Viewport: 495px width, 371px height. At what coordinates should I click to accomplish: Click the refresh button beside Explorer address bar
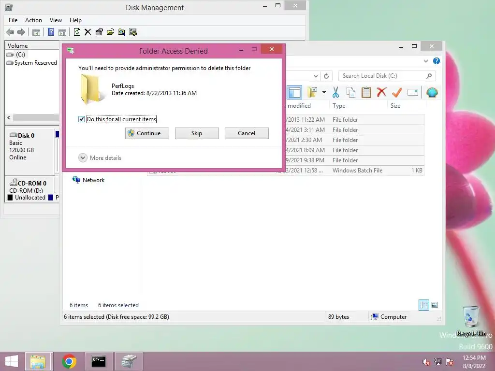(326, 76)
